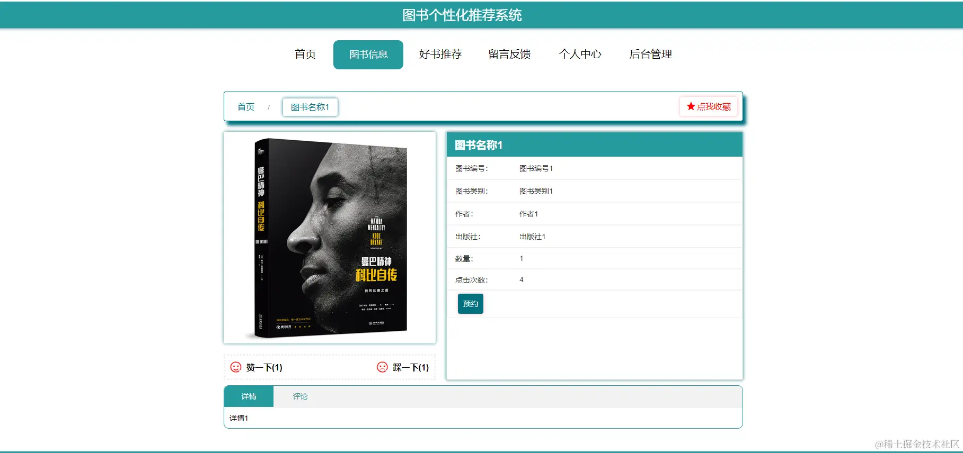Click the 数量 label

pos(464,259)
